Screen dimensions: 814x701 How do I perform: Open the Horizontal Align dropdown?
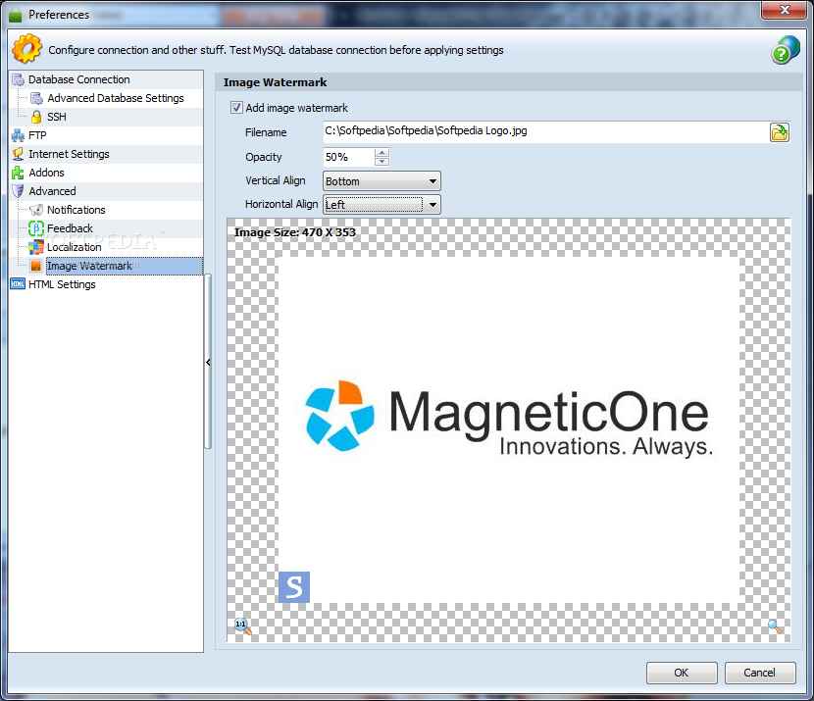coord(382,205)
